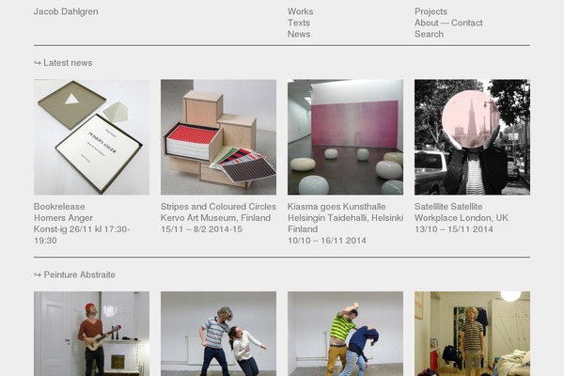564x376 pixels.
Task: Open the Projects menu item
Action: (x=431, y=11)
